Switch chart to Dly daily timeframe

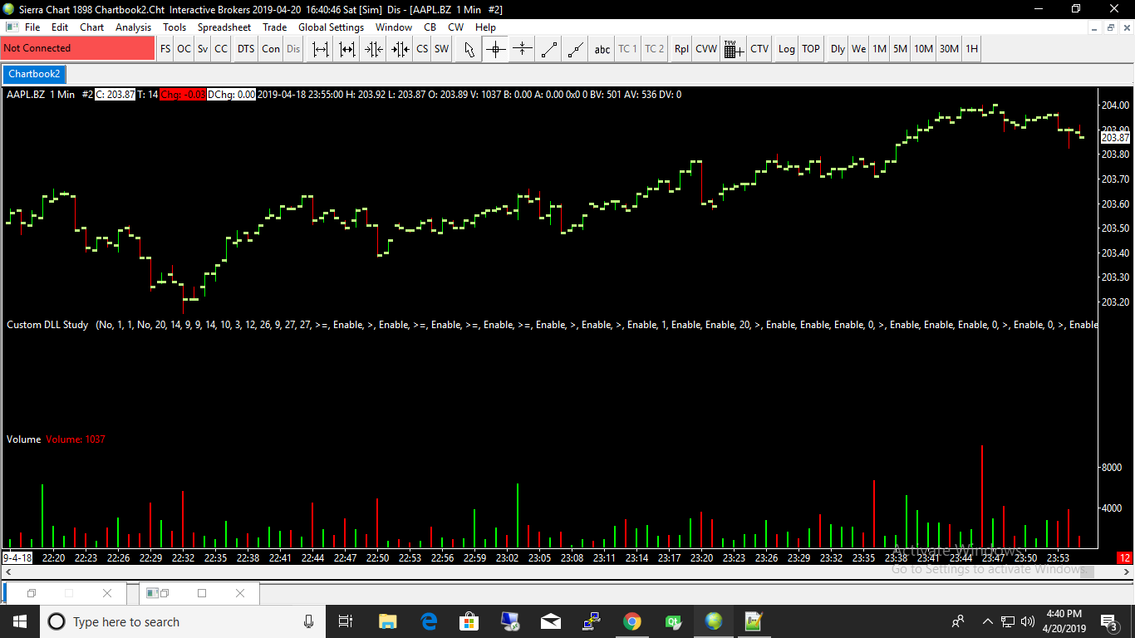838,49
